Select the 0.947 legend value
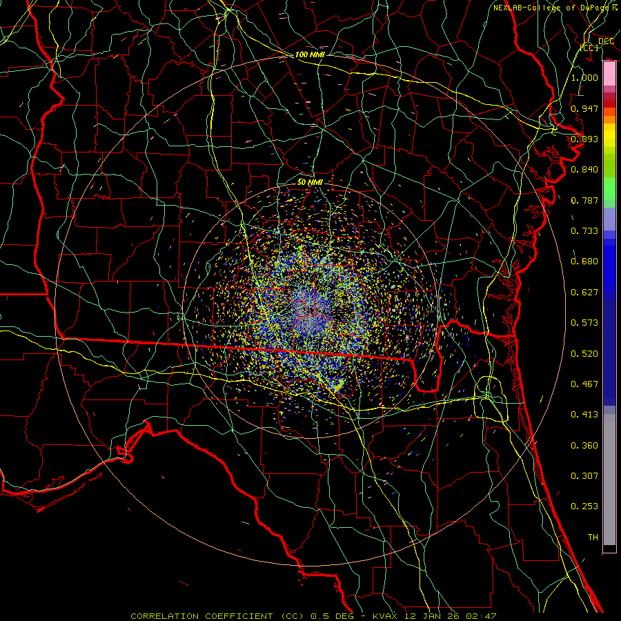 pos(584,108)
